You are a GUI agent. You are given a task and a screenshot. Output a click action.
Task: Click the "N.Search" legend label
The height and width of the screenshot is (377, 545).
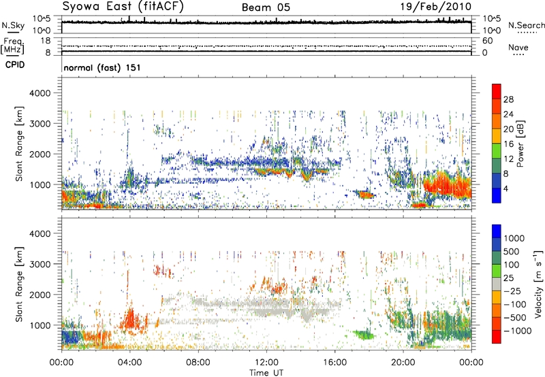point(526,25)
